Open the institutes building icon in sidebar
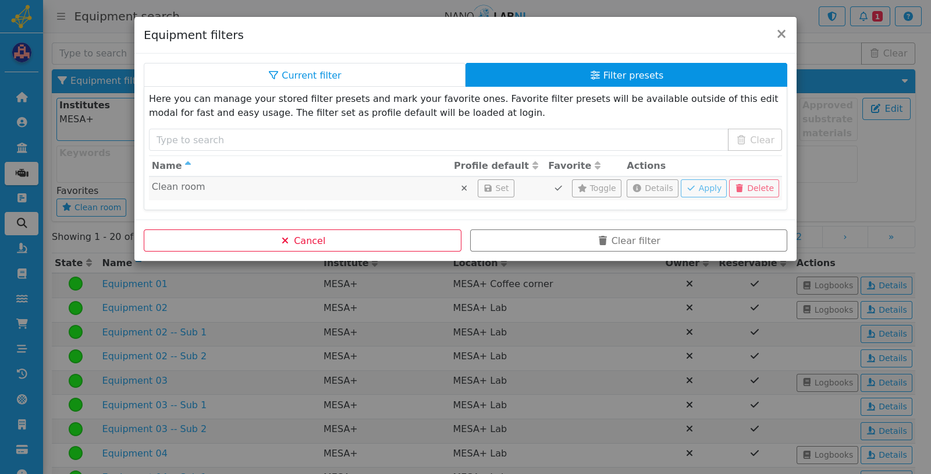 pyautogui.click(x=22, y=147)
